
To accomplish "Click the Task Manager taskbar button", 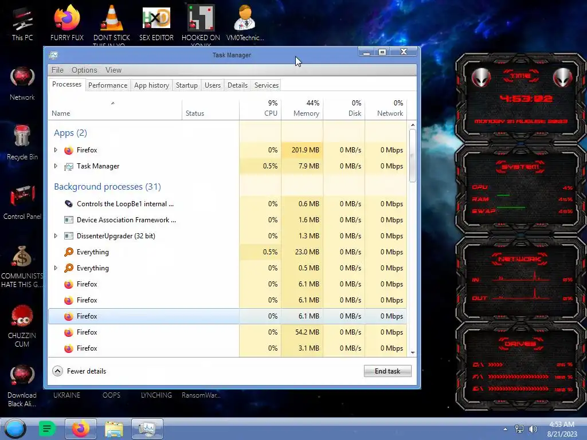I will [x=147, y=429].
